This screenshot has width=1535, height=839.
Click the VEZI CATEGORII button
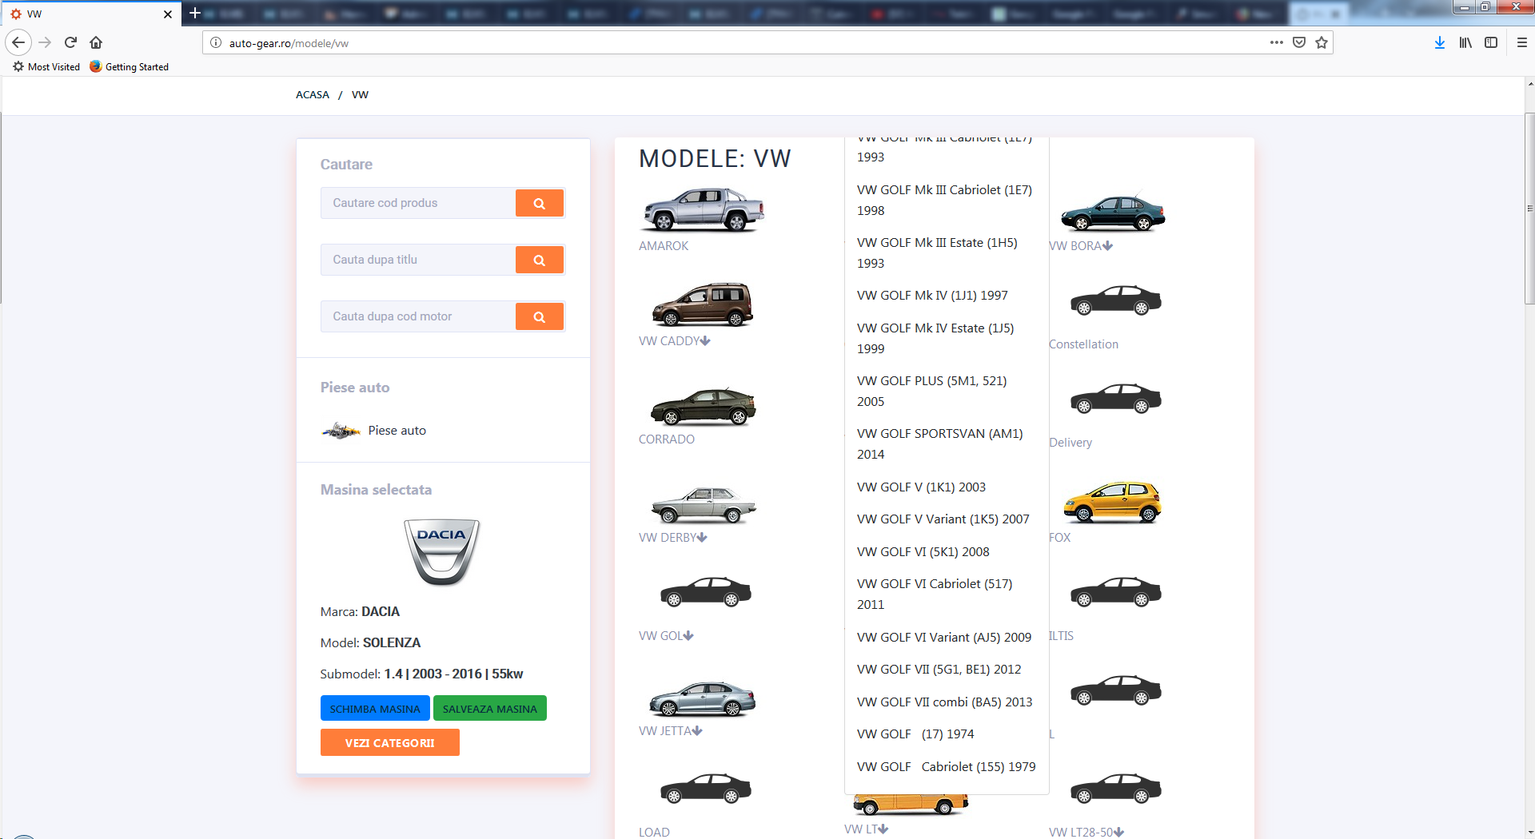(390, 742)
